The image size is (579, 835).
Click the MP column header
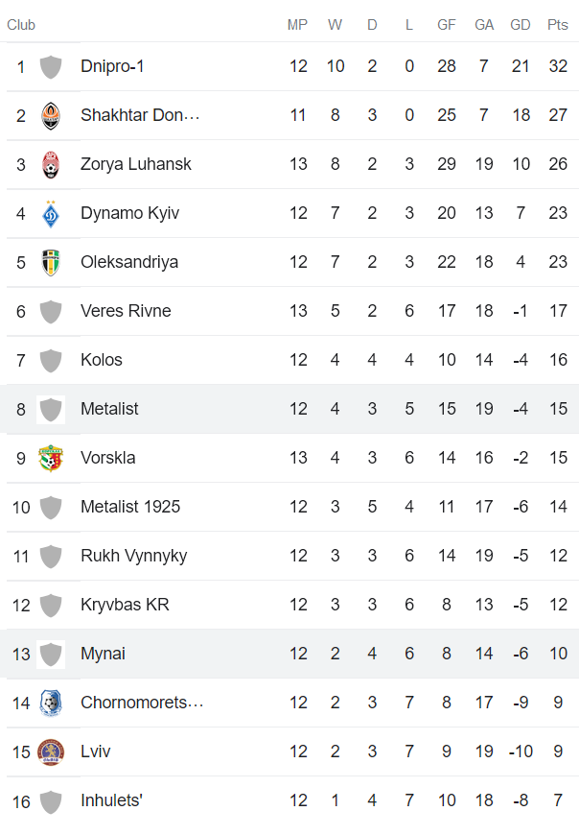(297, 25)
